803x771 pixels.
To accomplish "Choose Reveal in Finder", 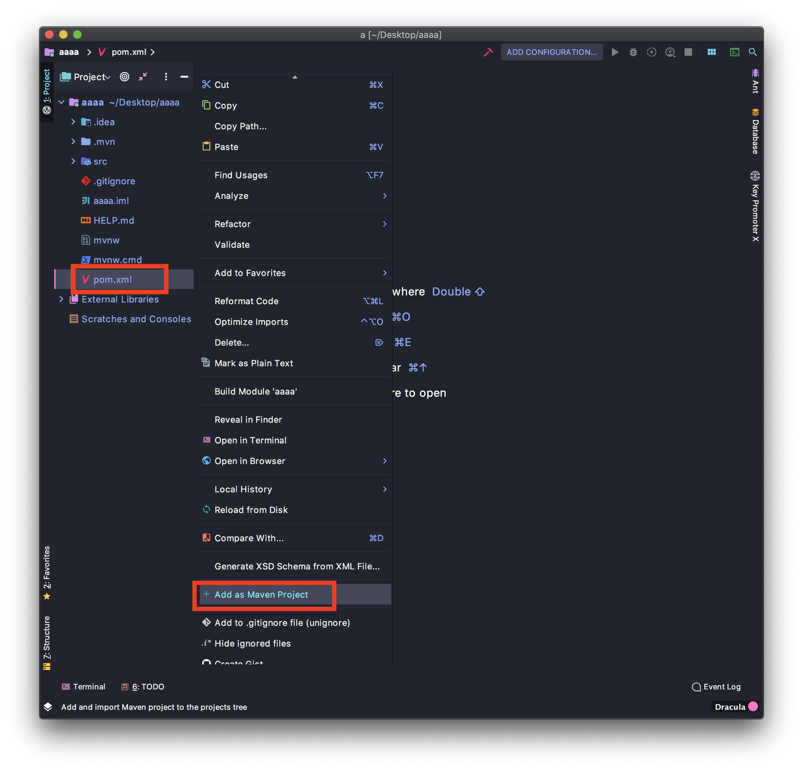I will (295, 419).
